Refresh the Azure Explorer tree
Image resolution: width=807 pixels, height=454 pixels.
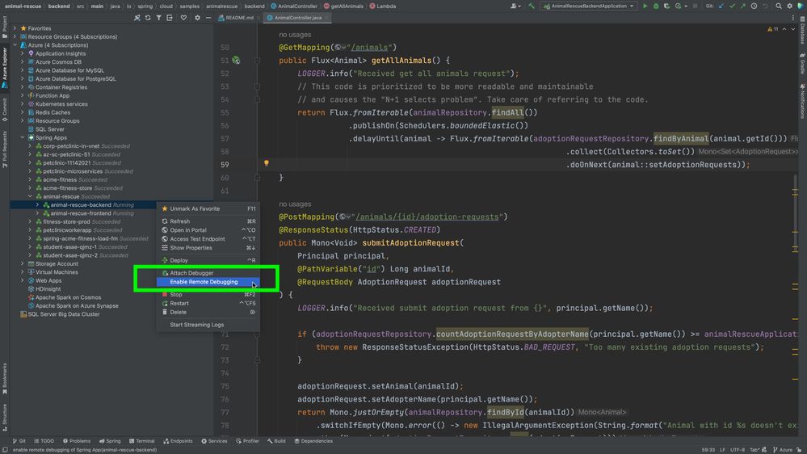[148, 18]
